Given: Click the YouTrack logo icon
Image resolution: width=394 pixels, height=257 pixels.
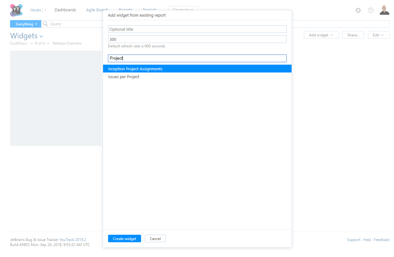Looking at the screenshot, I should pyautogui.click(x=16, y=10).
